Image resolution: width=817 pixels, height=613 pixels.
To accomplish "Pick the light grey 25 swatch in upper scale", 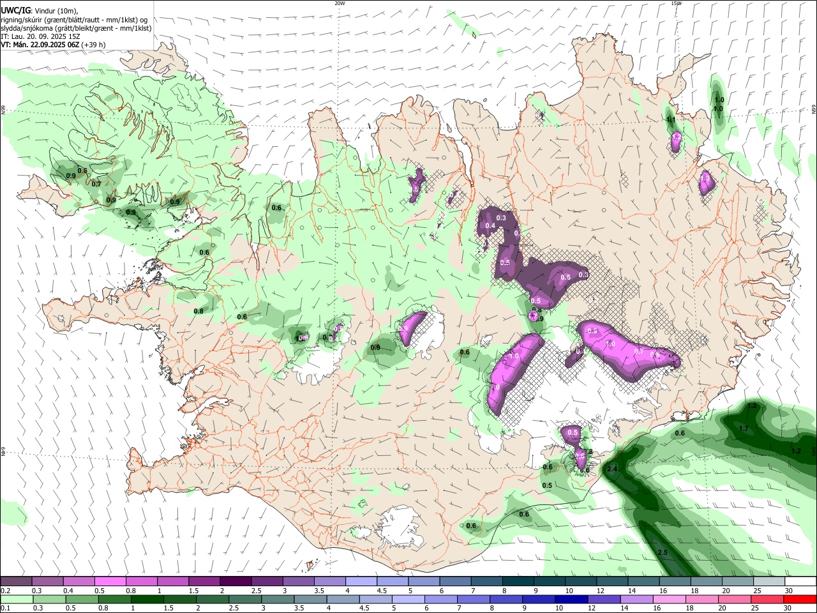I will pyautogui.click(x=770, y=582).
